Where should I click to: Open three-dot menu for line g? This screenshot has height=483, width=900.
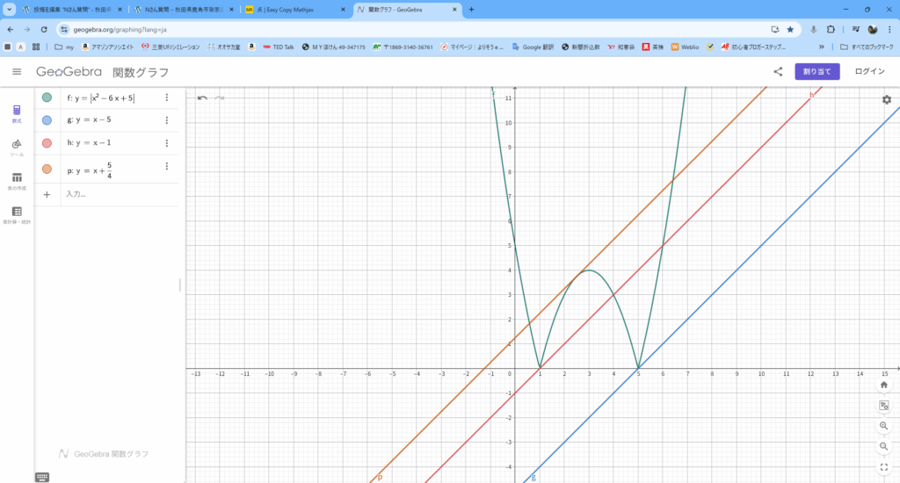click(166, 120)
